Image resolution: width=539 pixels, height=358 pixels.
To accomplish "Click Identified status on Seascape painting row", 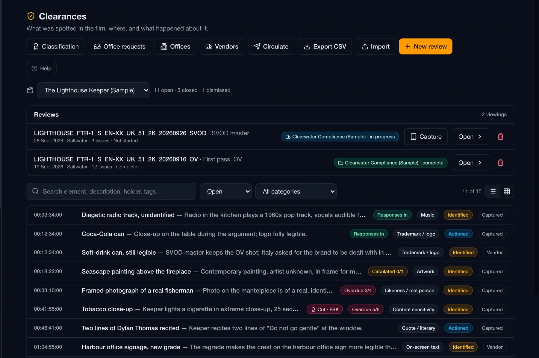I will click(458, 271).
